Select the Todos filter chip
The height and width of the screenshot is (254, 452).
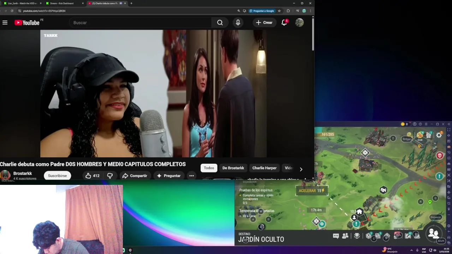[x=209, y=168]
